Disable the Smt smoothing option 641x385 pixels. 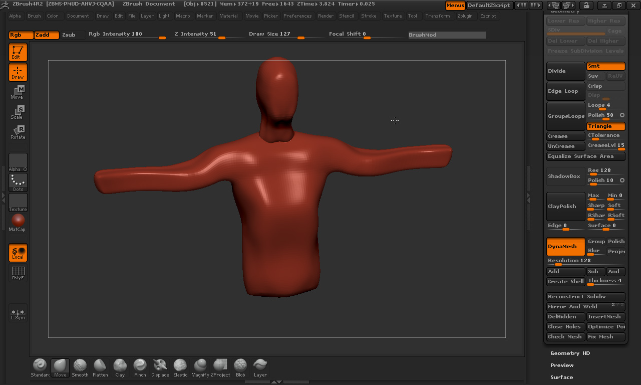click(605, 66)
